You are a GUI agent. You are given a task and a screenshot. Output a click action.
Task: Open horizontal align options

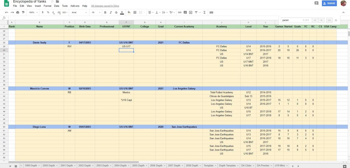click(150, 13)
